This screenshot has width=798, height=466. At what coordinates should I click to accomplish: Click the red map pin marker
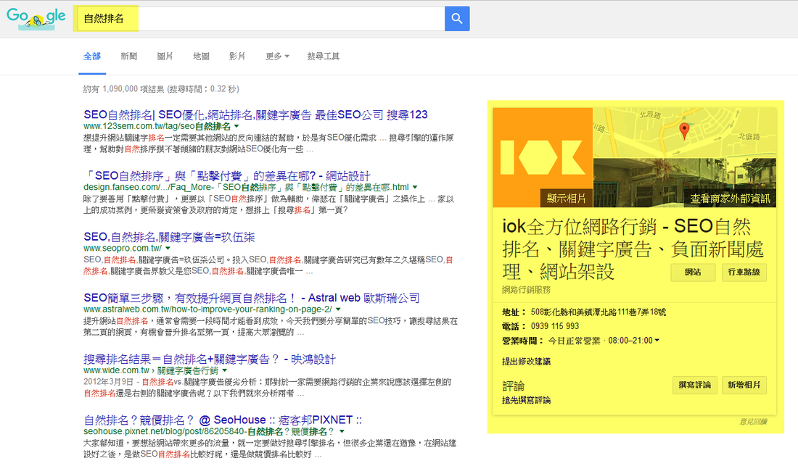[685, 130]
